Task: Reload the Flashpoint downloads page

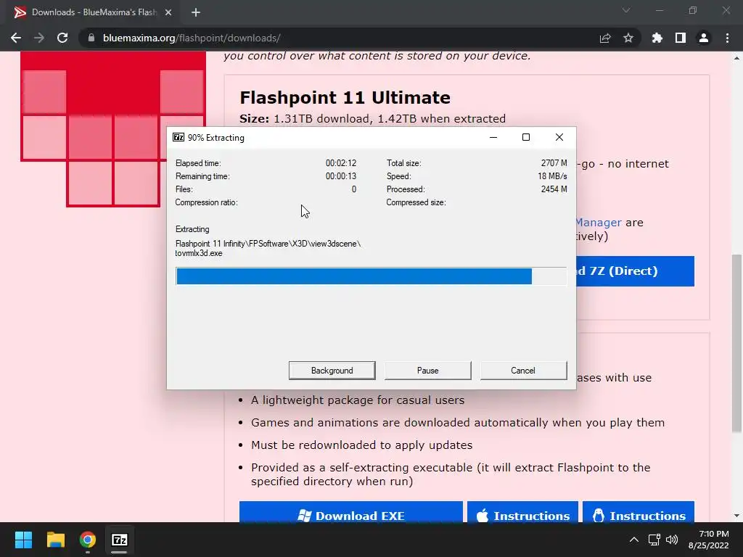Action: click(62, 38)
